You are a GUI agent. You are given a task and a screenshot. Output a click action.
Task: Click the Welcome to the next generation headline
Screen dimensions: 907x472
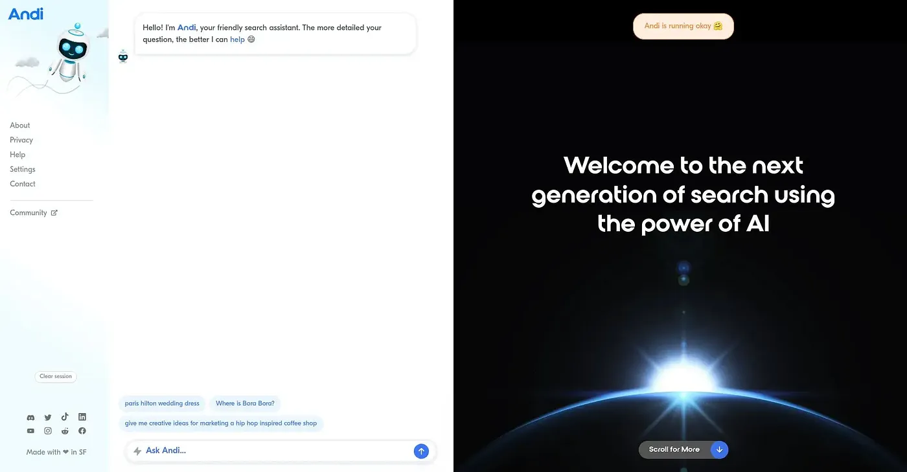pyautogui.click(x=683, y=194)
